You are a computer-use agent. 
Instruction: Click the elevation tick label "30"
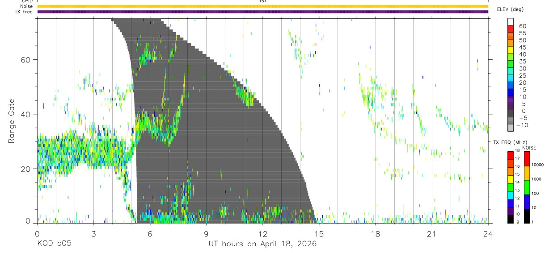click(522, 68)
